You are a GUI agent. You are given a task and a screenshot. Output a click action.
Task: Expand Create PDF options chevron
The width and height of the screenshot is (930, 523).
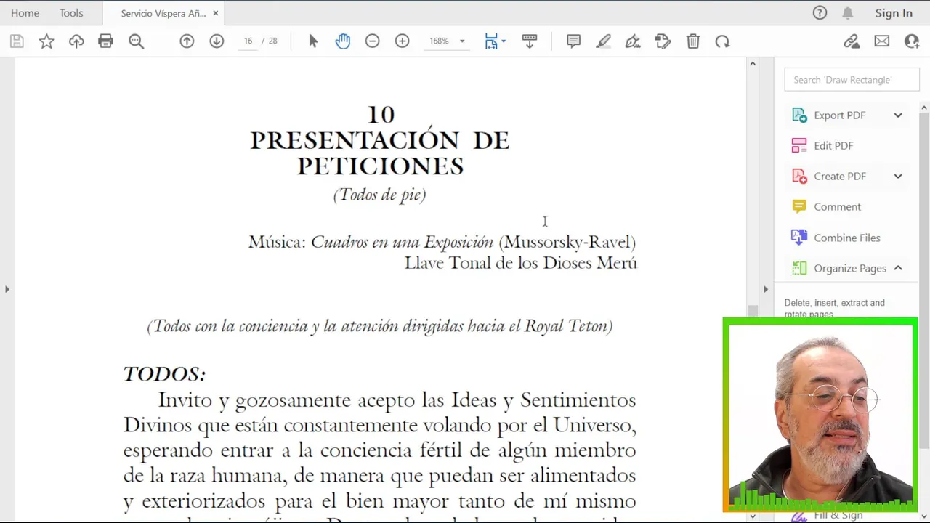pyautogui.click(x=898, y=177)
